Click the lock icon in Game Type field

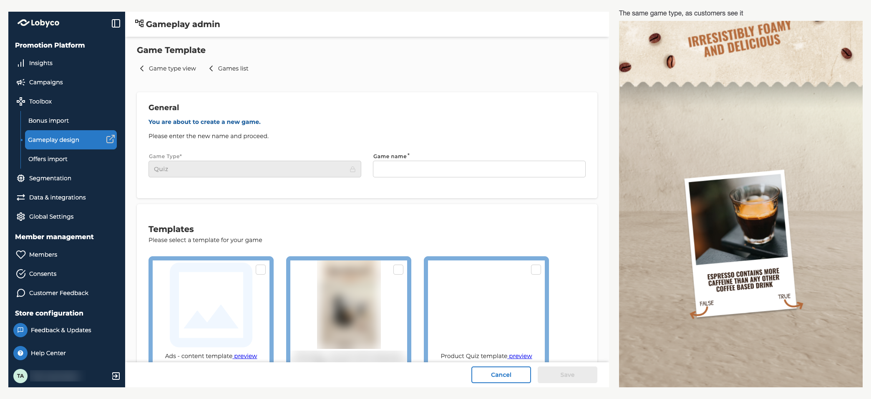click(x=352, y=169)
